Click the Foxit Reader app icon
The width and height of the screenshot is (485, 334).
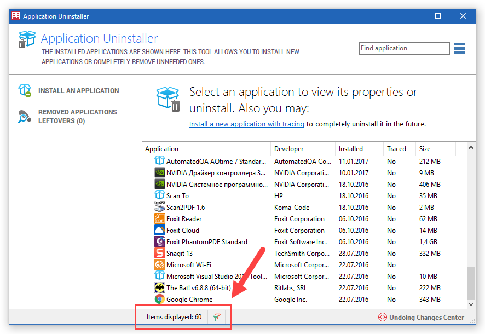160,218
